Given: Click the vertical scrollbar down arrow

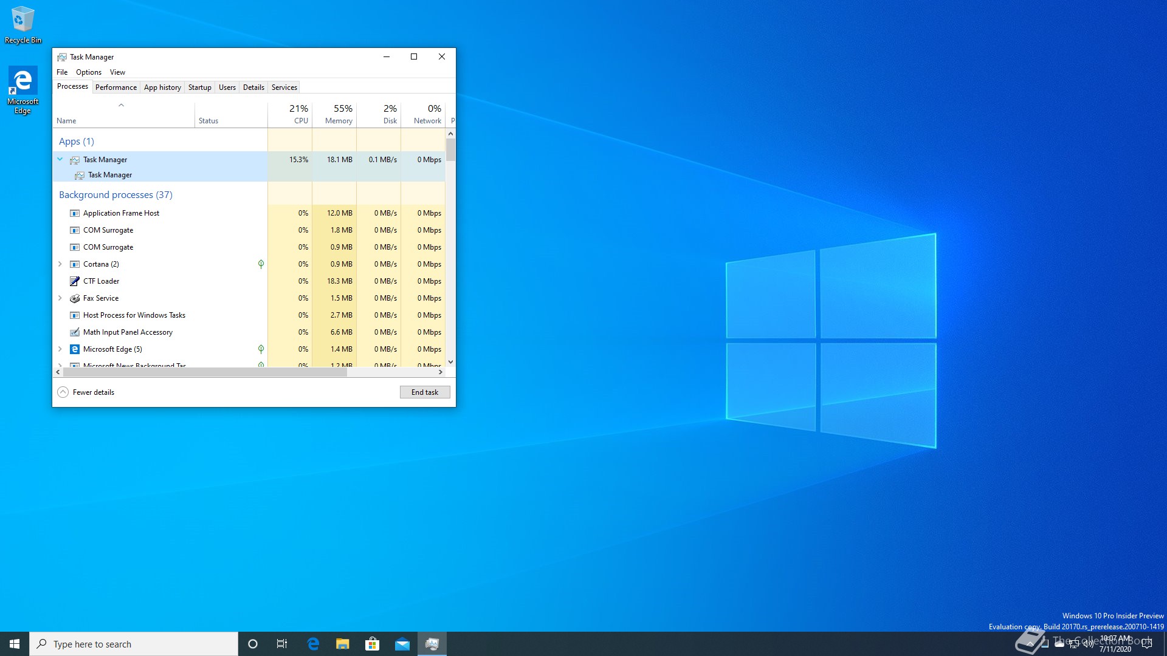Looking at the screenshot, I should (x=450, y=362).
